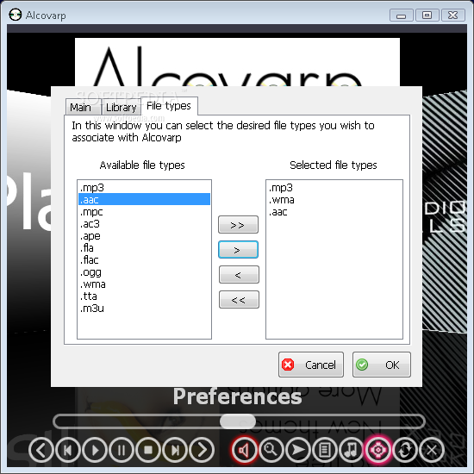Select .wma in Selected file types
Screen dimensions: 474x474
334,200
